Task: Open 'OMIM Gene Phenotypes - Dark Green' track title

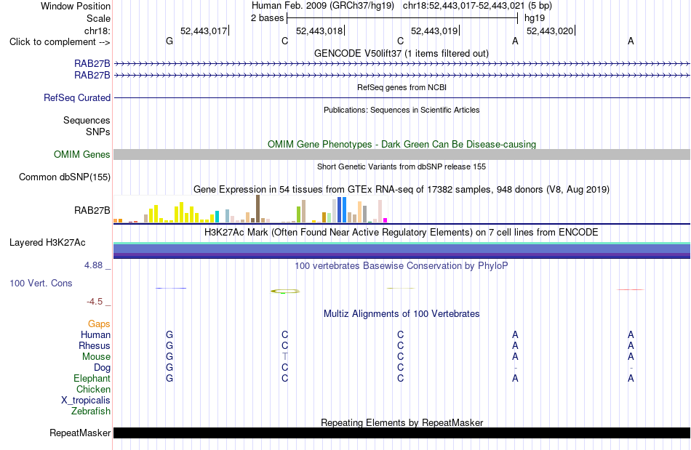Action: pyautogui.click(x=402, y=144)
